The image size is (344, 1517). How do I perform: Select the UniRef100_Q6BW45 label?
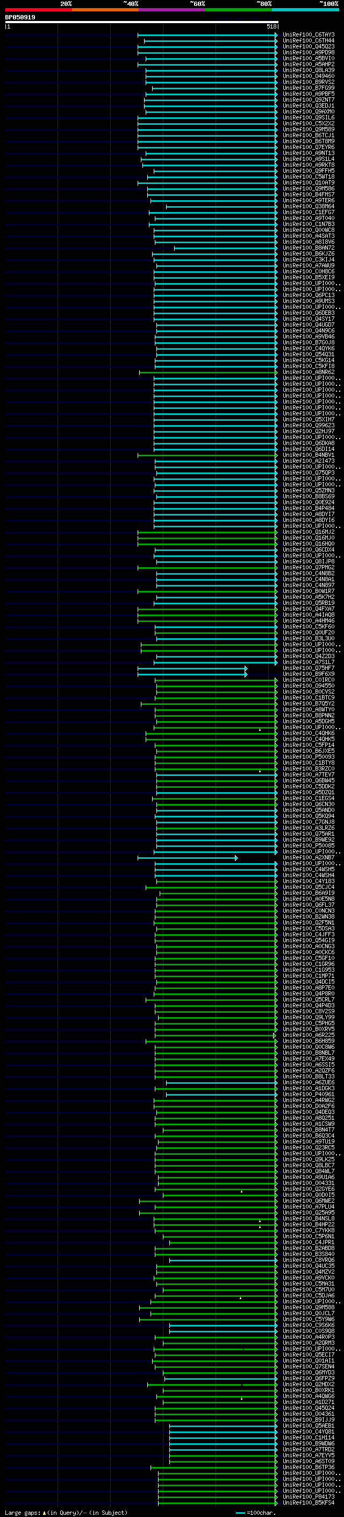click(309, 780)
